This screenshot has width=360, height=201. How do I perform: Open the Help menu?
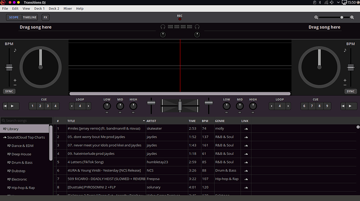point(80,8)
